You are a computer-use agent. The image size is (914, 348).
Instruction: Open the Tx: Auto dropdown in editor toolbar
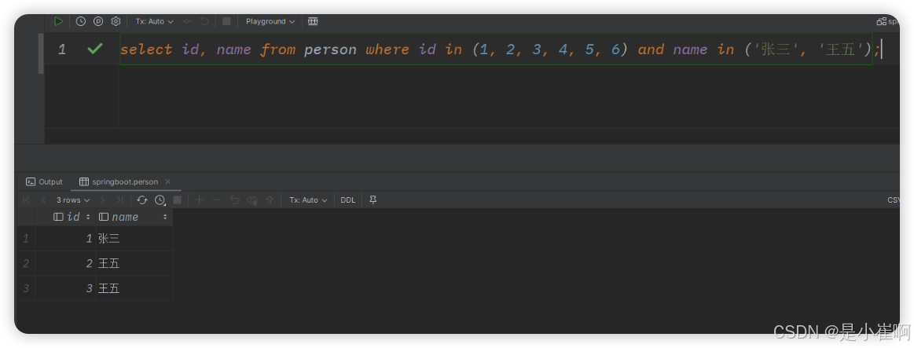pos(155,21)
